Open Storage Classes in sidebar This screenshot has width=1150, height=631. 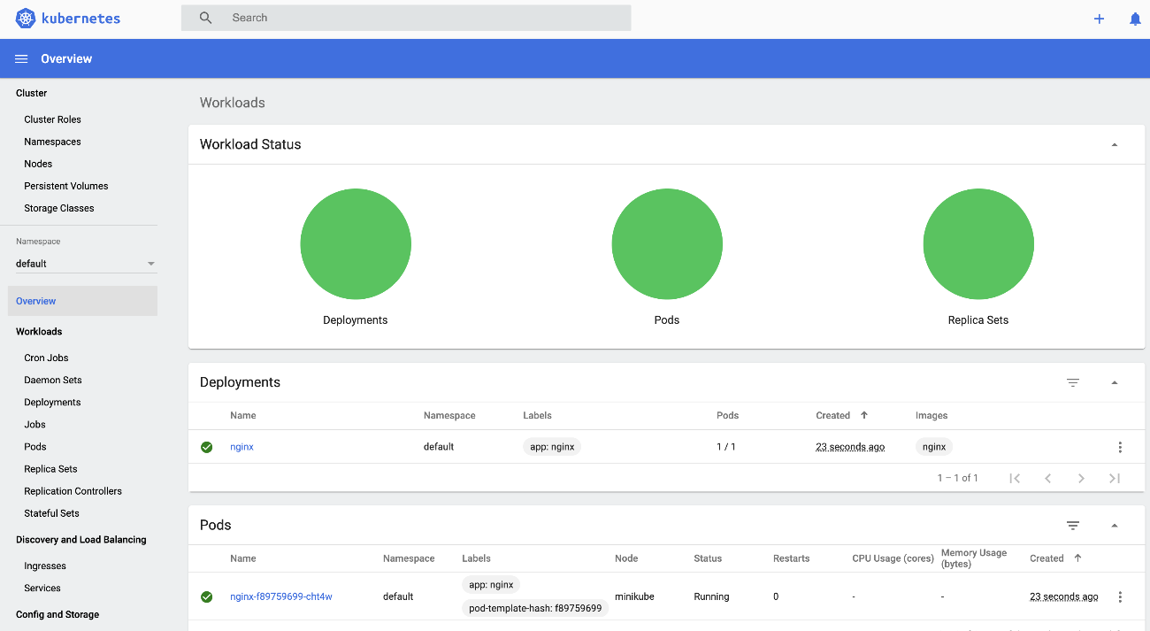[x=59, y=208]
